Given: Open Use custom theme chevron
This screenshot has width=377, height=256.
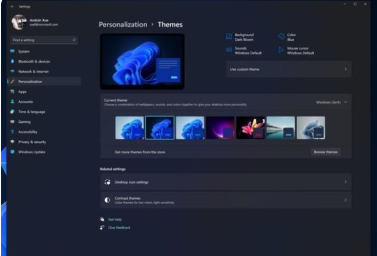Looking at the screenshot, I should (x=345, y=69).
